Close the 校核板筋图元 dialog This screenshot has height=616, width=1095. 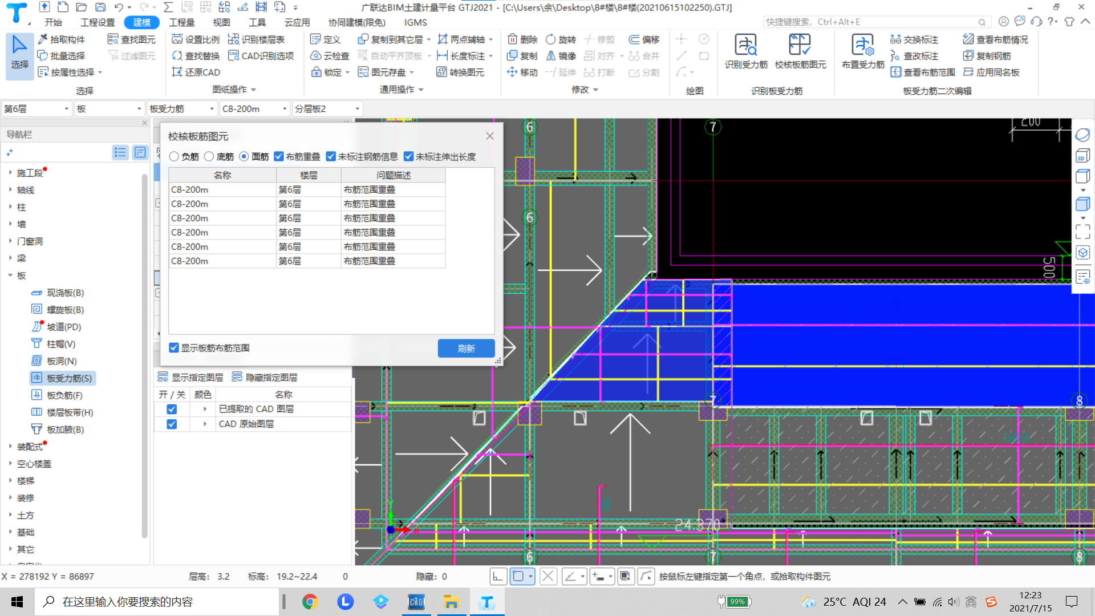(490, 136)
